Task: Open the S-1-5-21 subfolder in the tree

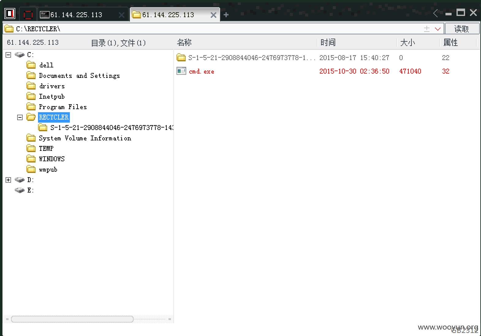Action: pyautogui.click(x=112, y=128)
